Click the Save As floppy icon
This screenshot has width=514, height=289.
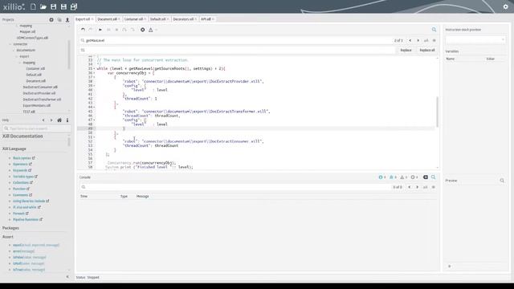click(63, 6)
